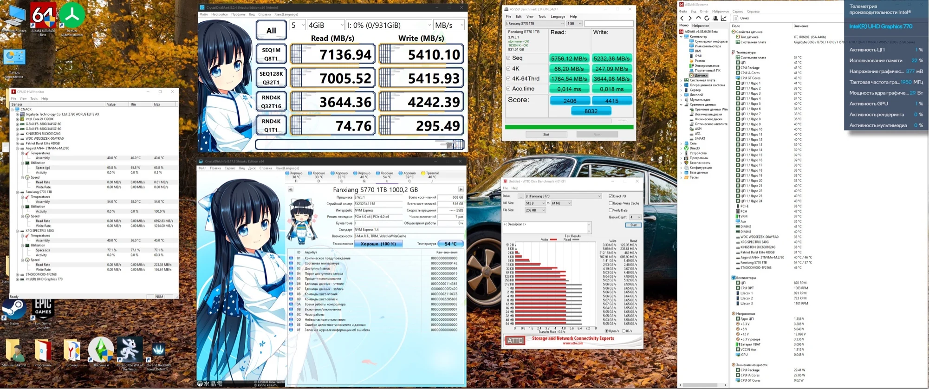Select the IO/s radio button in ATTO
The height and width of the screenshot is (389, 929).
coord(624,331)
